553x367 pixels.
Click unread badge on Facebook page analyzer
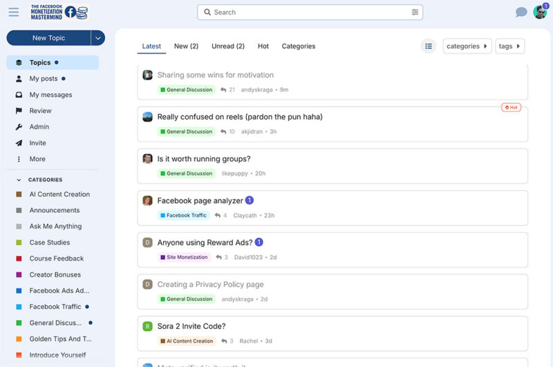click(x=250, y=200)
